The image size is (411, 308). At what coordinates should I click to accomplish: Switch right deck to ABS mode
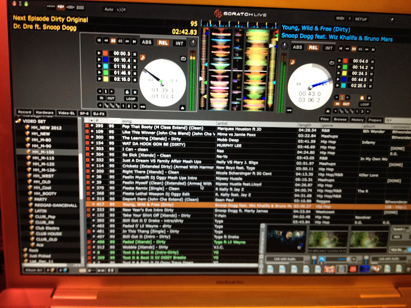pyautogui.click(x=297, y=47)
